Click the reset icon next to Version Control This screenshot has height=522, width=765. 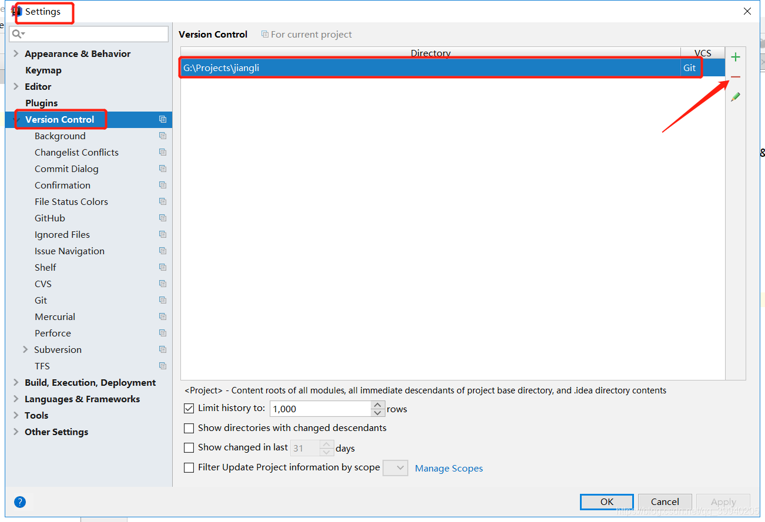(163, 119)
